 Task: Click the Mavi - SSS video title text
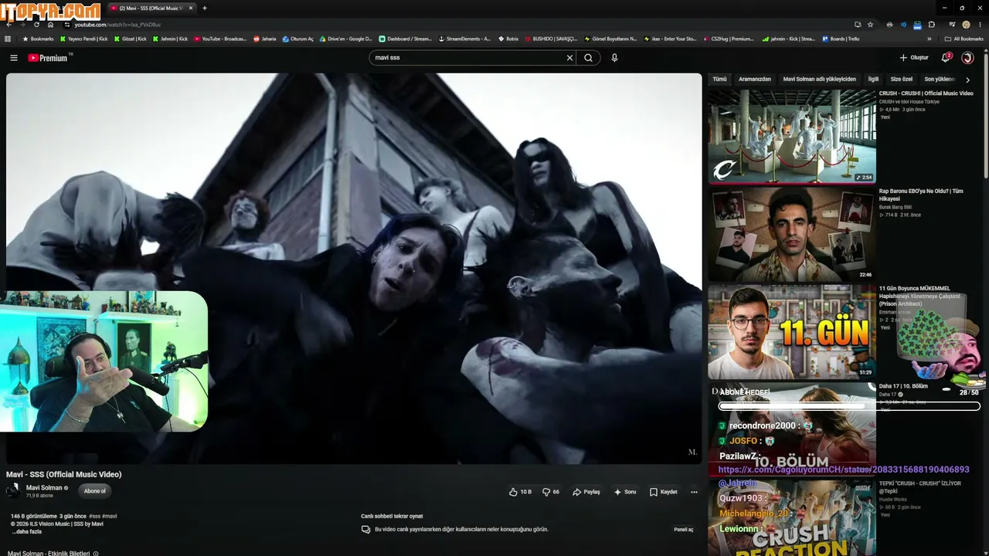click(64, 474)
